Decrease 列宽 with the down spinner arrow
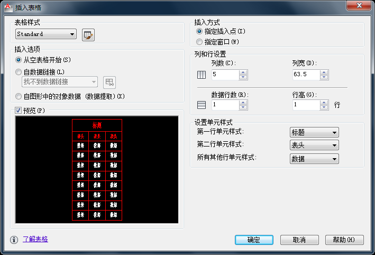This screenshot has width=375, height=255. click(324, 77)
